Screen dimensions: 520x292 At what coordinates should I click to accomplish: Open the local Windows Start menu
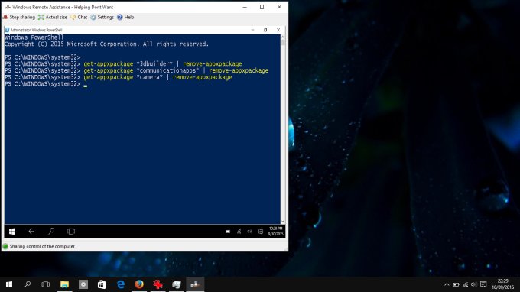(x=9, y=284)
